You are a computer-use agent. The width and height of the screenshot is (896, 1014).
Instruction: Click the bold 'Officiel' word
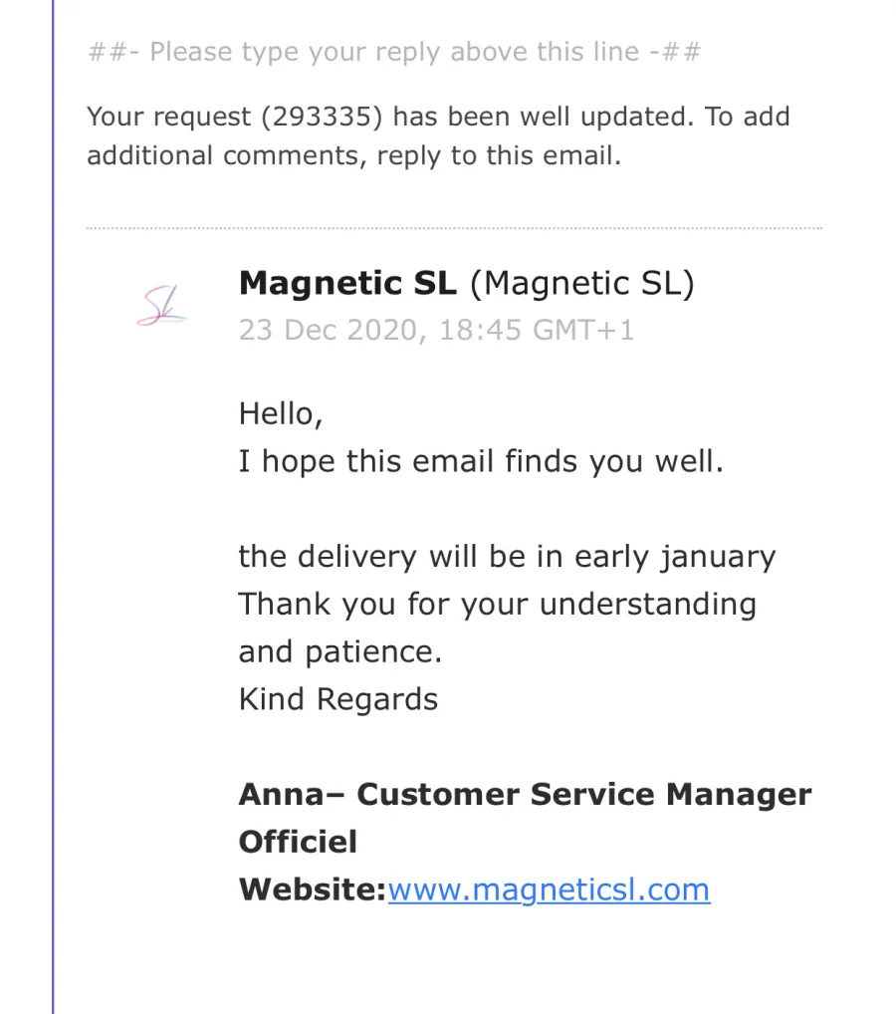(x=298, y=842)
